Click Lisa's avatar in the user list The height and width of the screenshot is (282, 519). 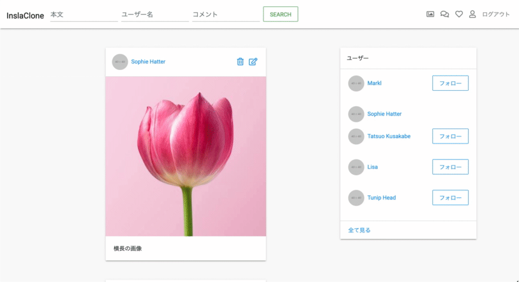click(356, 167)
